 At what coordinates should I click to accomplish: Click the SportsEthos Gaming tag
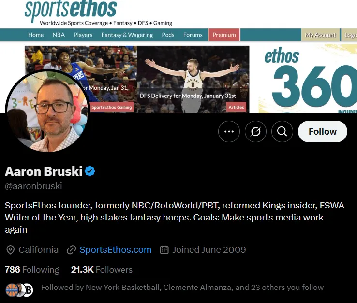pos(112,107)
